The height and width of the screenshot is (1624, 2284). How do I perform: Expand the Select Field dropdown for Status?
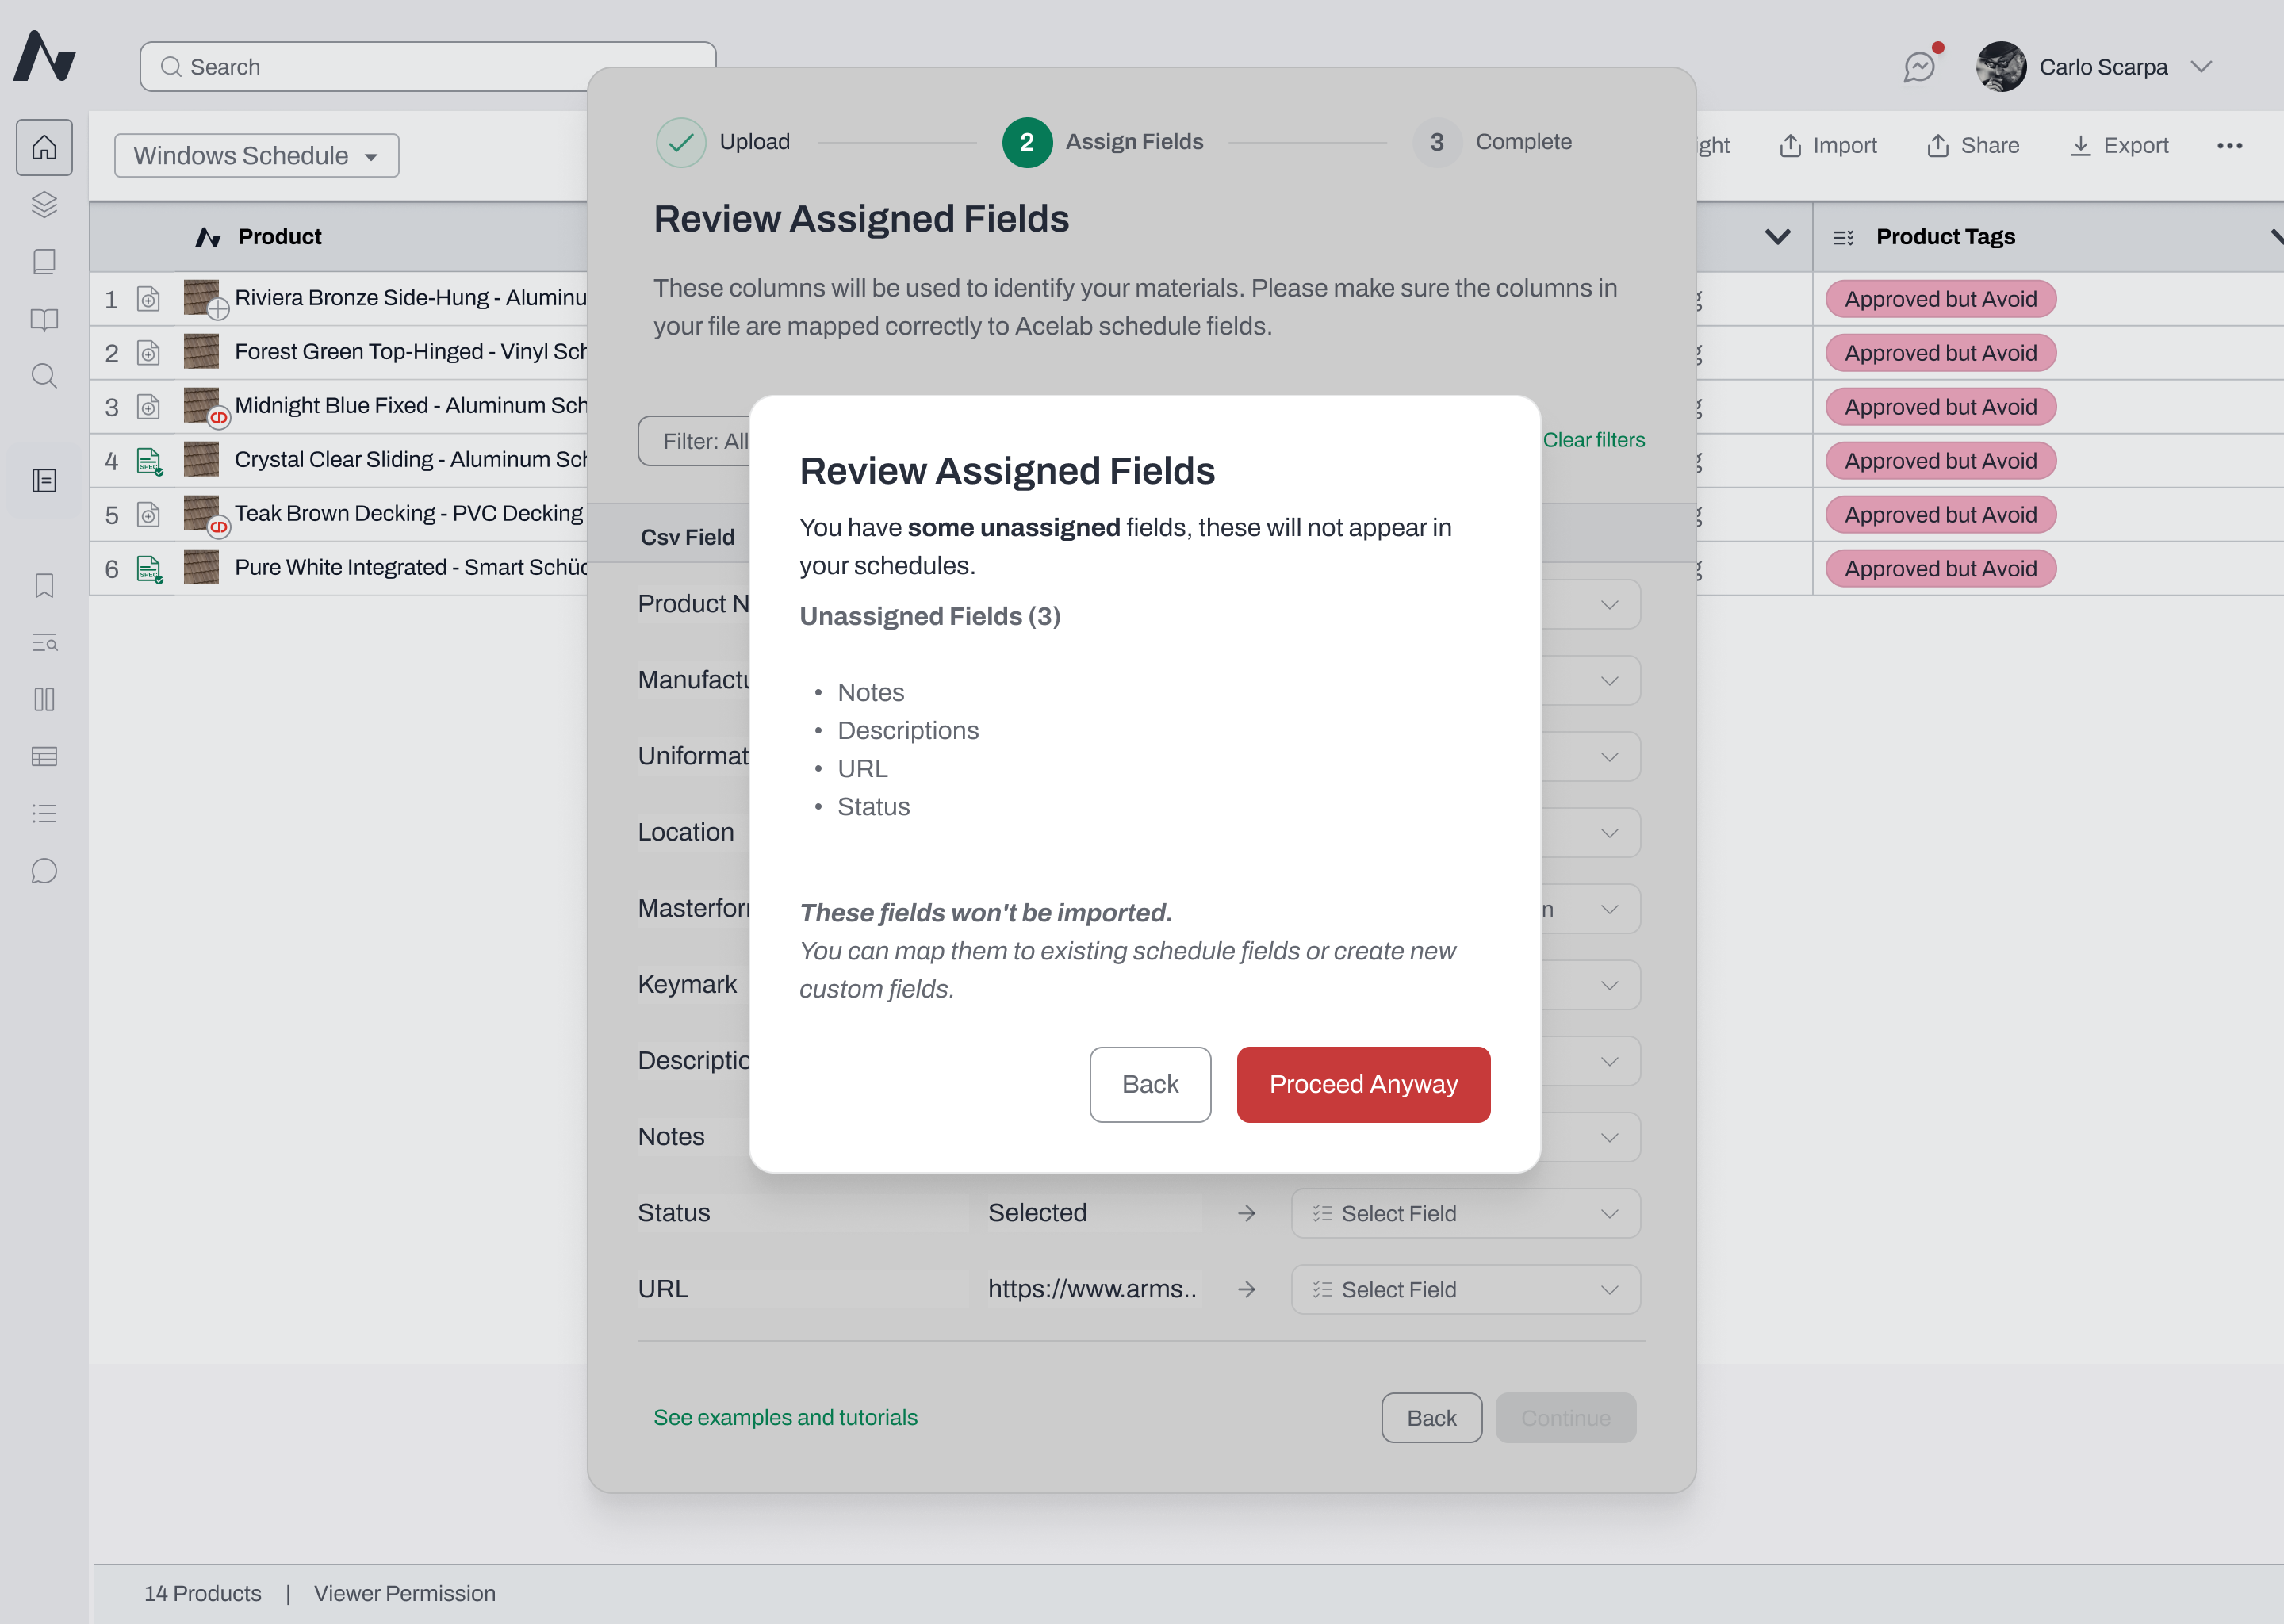point(1465,1213)
